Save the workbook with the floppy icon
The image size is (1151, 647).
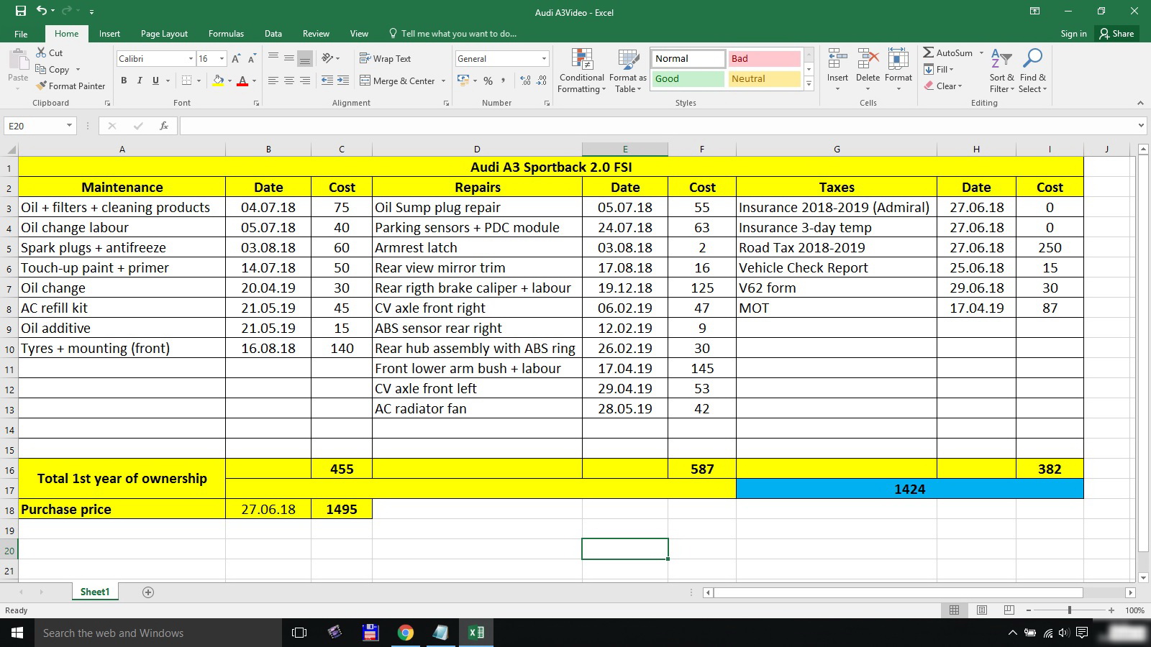tap(21, 11)
